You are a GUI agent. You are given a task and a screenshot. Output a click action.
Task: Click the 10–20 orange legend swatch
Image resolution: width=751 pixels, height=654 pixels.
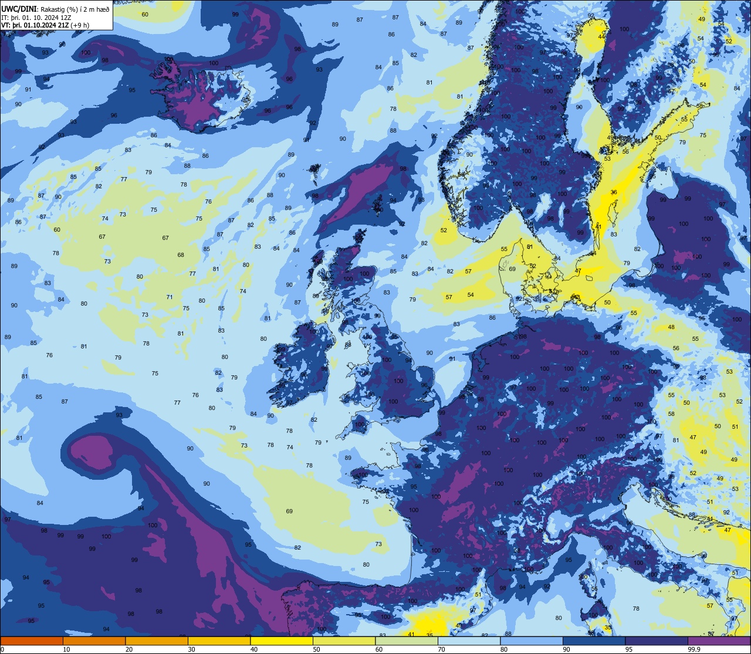94,641
